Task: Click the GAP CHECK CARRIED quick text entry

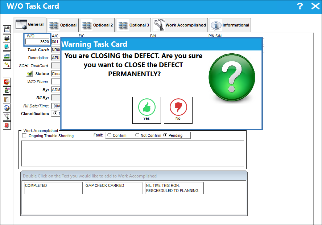Action: [114, 188]
